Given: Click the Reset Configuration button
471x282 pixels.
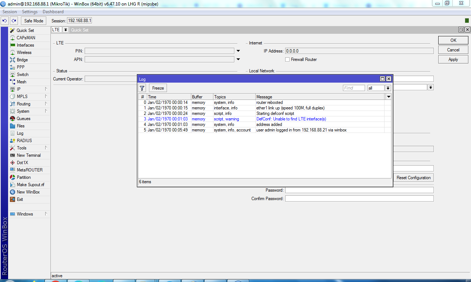Looking at the screenshot, I should point(414,178).
